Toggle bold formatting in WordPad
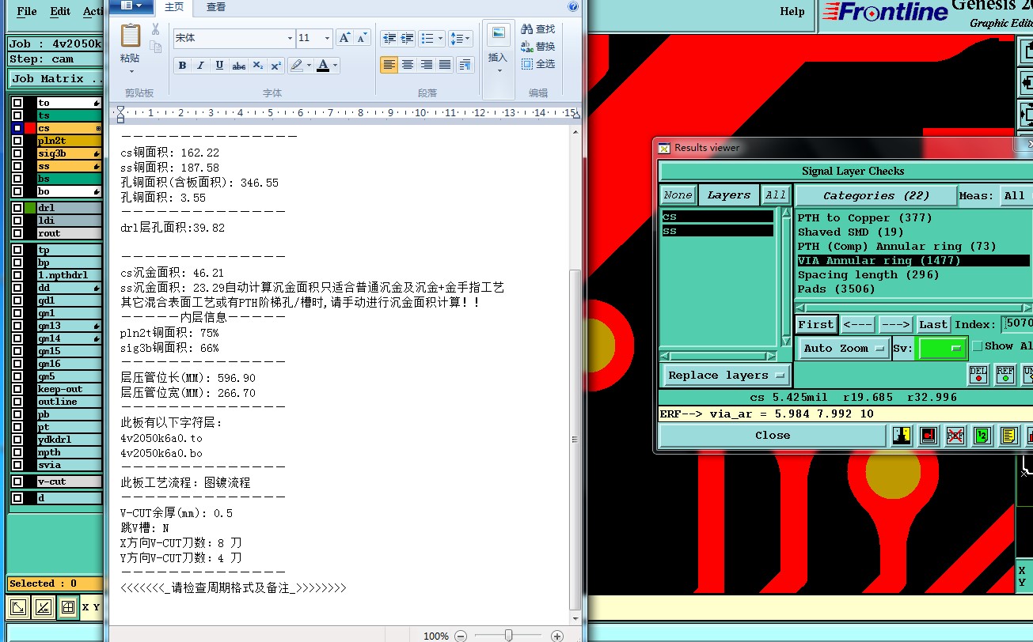Screen dimensions: 1033x642 click(x=182, y=66)
